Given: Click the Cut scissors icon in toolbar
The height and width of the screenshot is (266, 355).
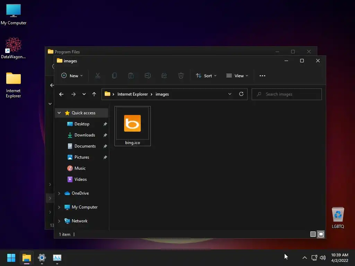Looking at the screenshot, I should coord(97,76).
